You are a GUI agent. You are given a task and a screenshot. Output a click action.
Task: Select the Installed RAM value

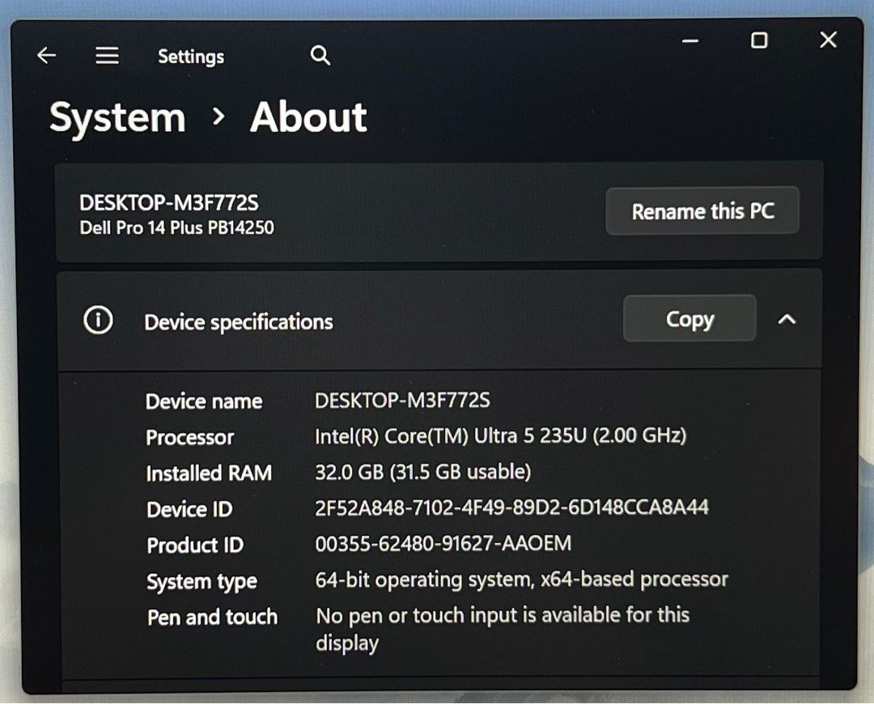(423, 472)
